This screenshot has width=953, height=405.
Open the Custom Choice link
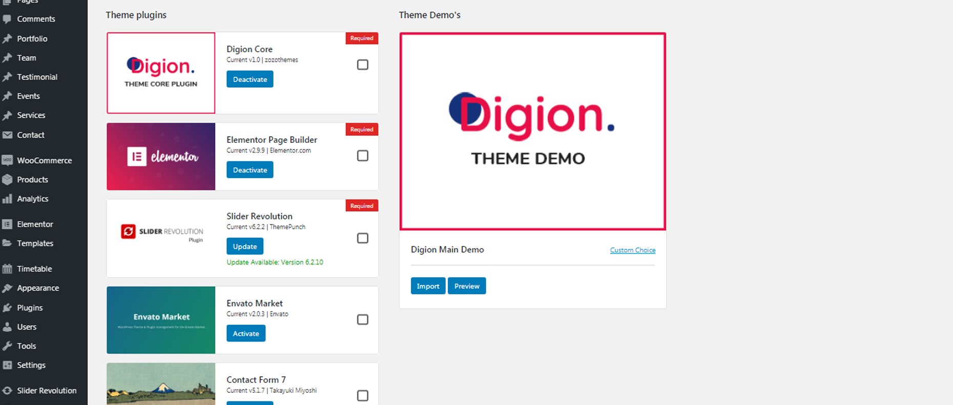pos(632,250)
